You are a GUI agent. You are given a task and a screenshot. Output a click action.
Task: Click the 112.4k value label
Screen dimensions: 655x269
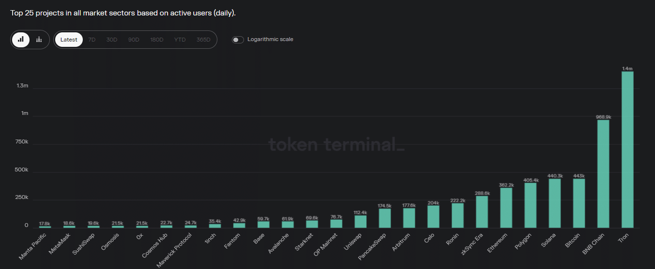coord(361,212)
